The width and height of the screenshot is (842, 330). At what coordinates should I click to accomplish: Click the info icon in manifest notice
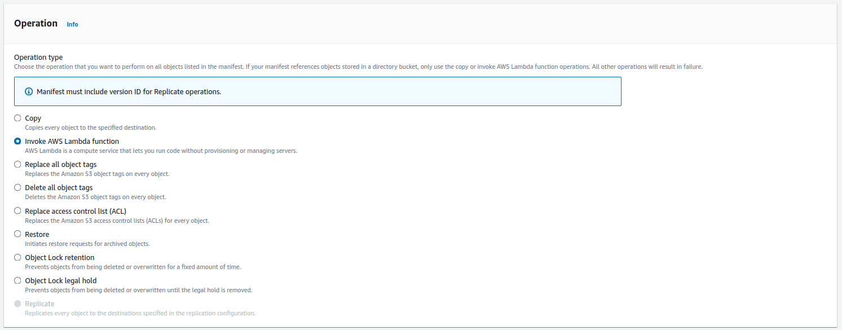click(x=29, y=91)
